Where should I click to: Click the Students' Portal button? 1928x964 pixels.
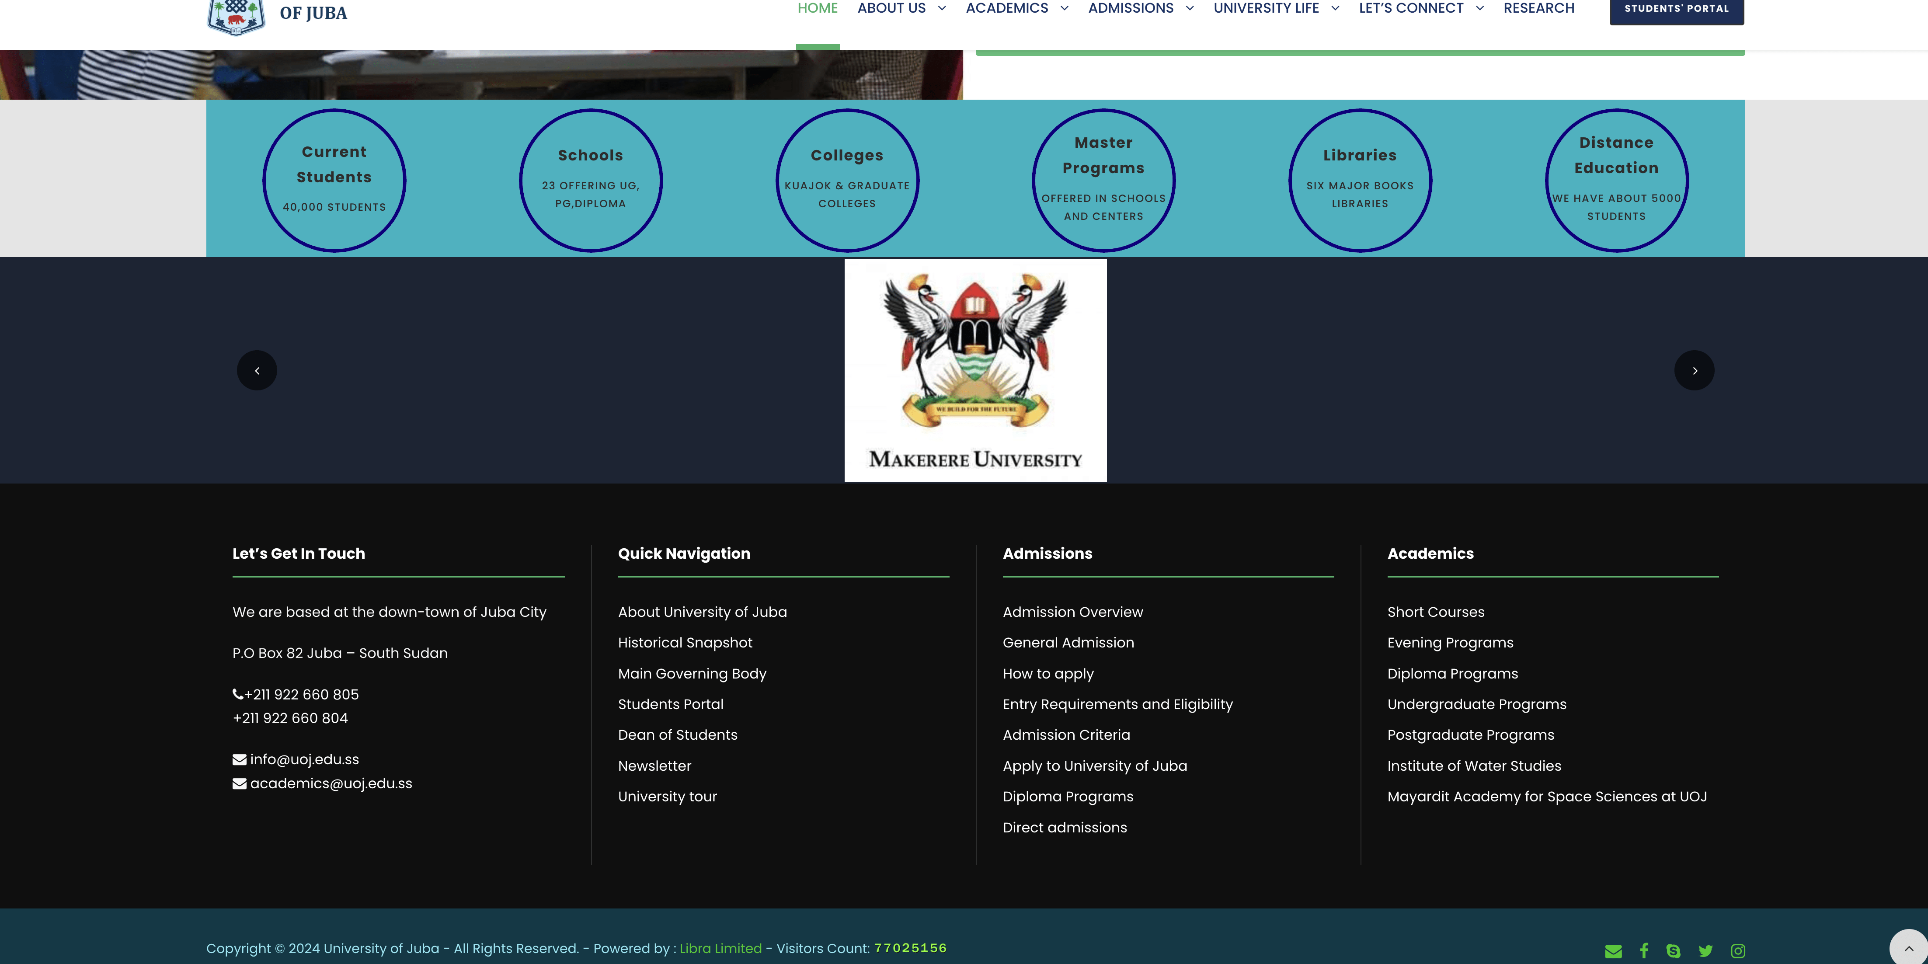tap(1676, 10)
